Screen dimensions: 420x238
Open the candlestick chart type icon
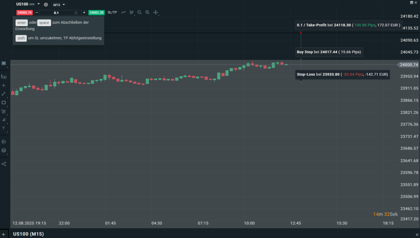(x=132, y=12)
